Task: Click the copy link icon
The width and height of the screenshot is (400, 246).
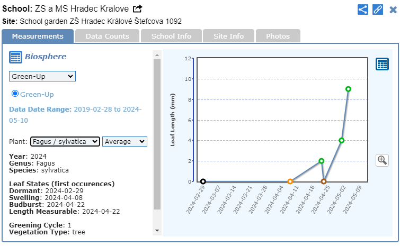Action: [378, 10]
